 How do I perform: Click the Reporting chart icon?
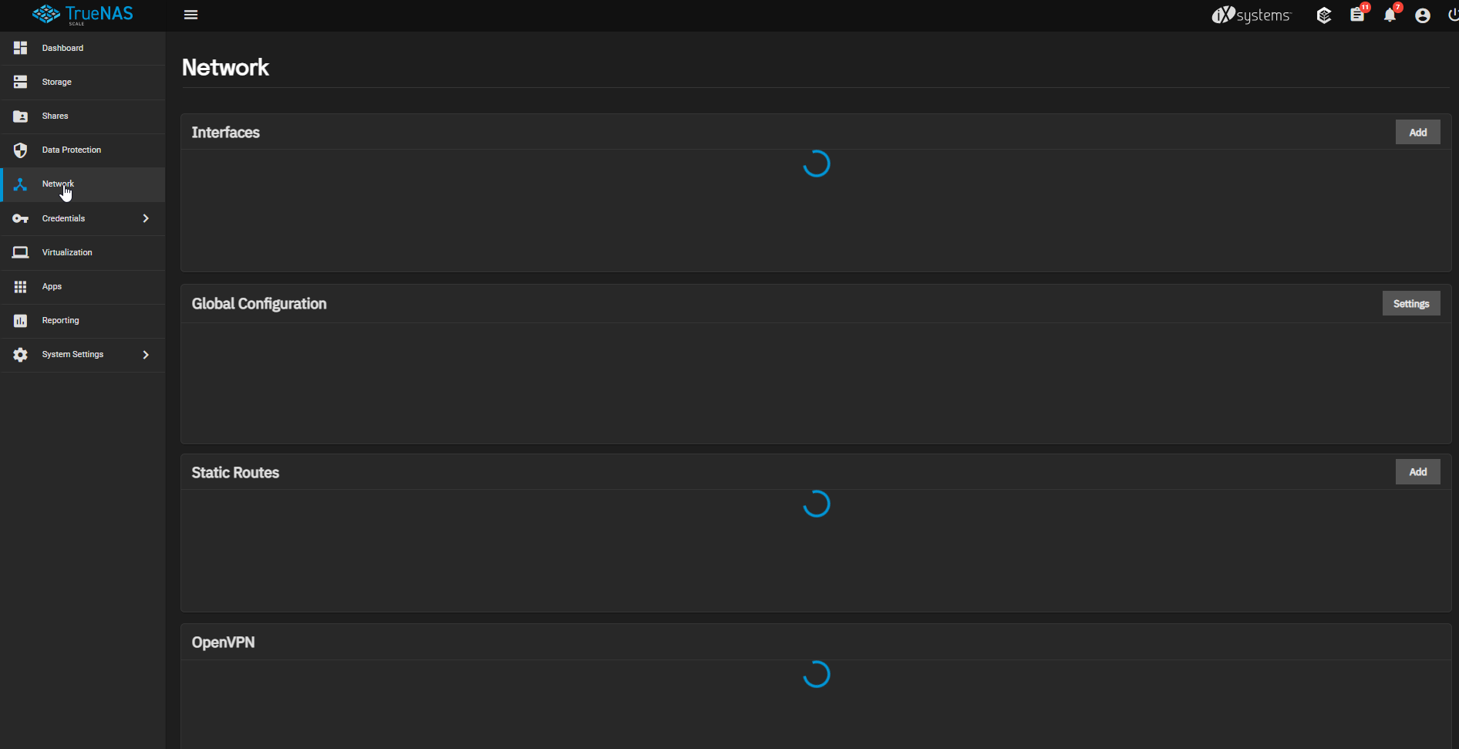tap(21, 320)
